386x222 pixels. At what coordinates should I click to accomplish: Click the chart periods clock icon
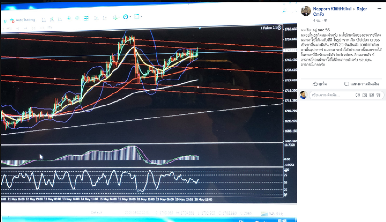pyautogui.click(x=125, y=17)
